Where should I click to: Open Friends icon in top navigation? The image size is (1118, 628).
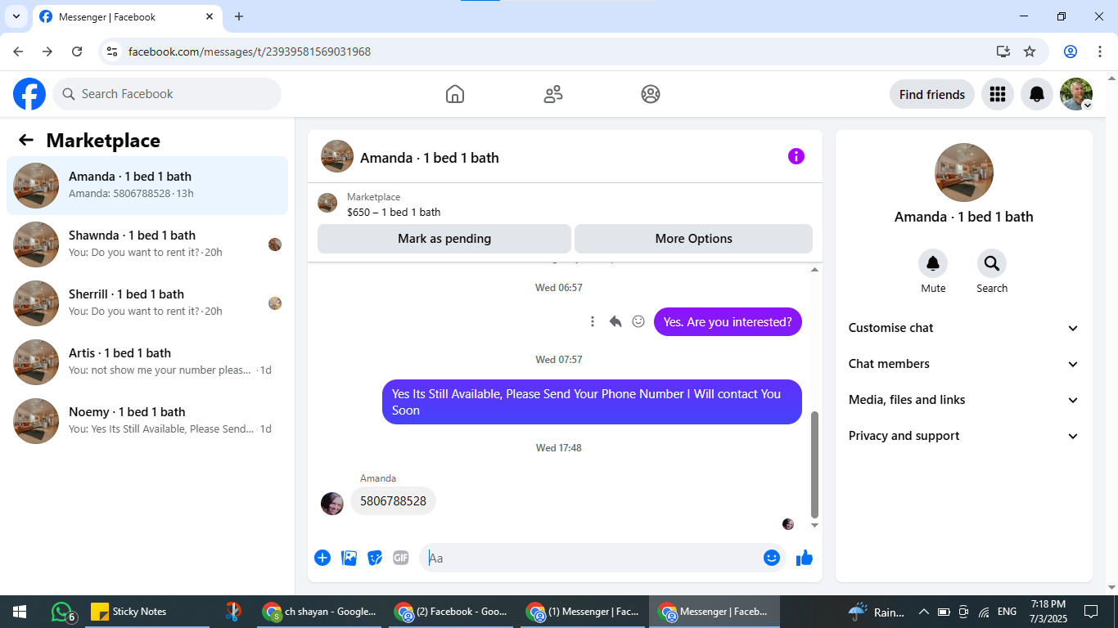tap(553, 94)
